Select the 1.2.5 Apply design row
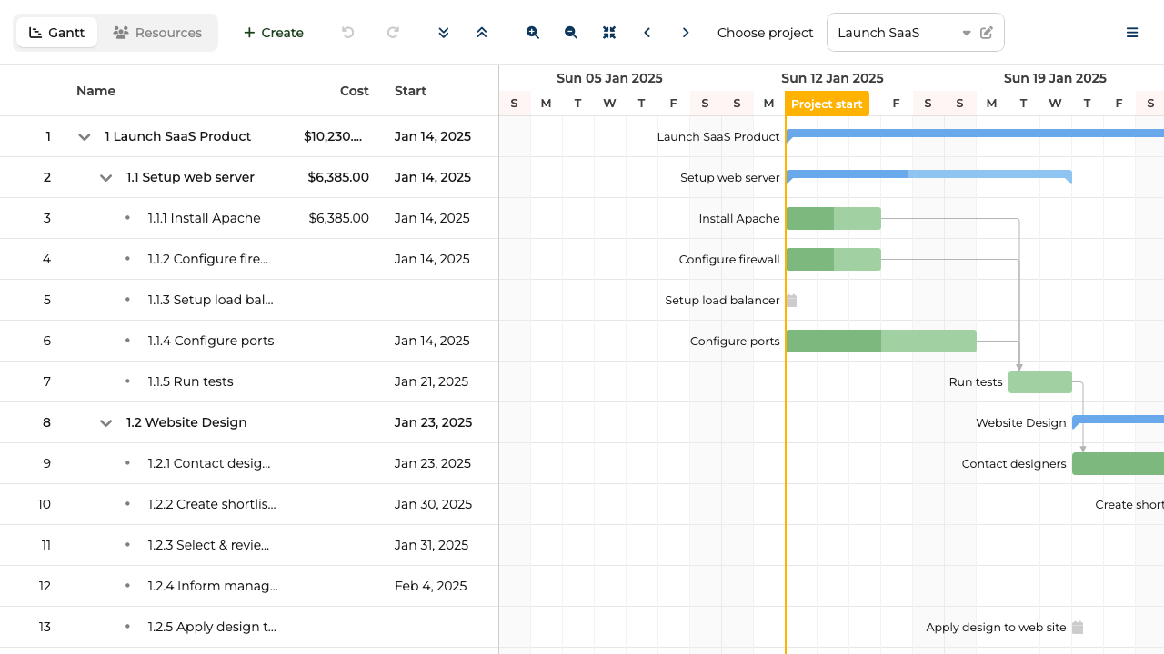1164x654 pixels. coord(249,627)
